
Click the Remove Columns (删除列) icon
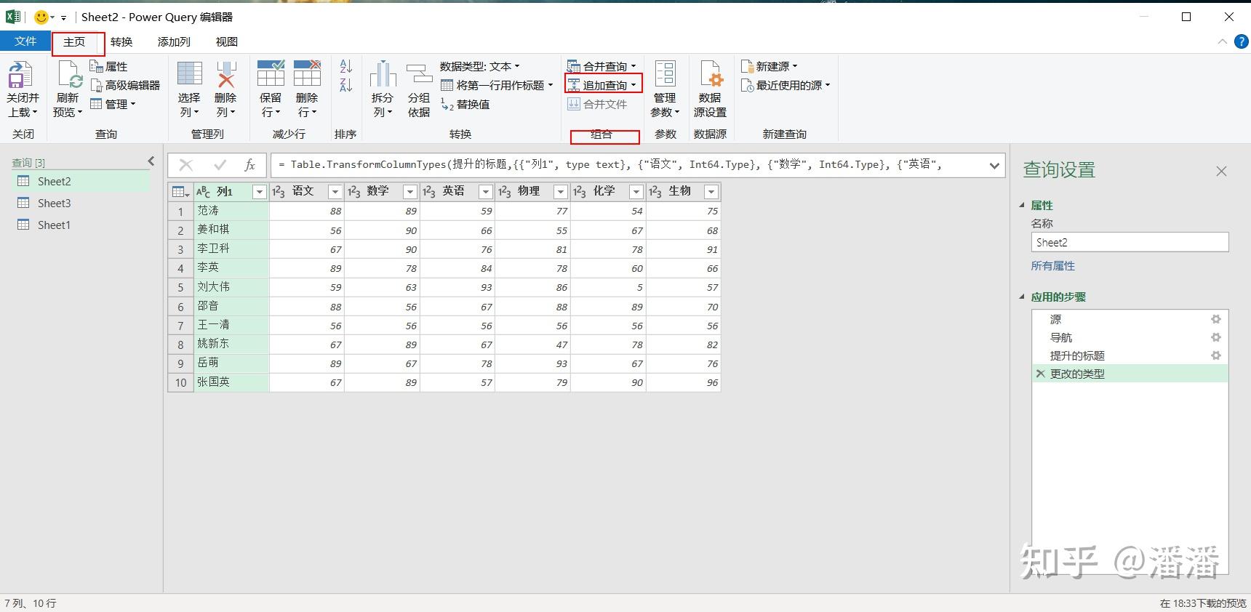(x=226, y=76)
